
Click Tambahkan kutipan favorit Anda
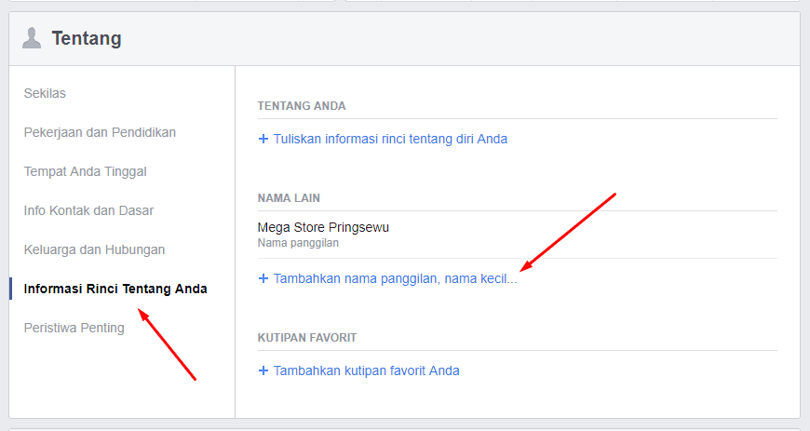367,370
